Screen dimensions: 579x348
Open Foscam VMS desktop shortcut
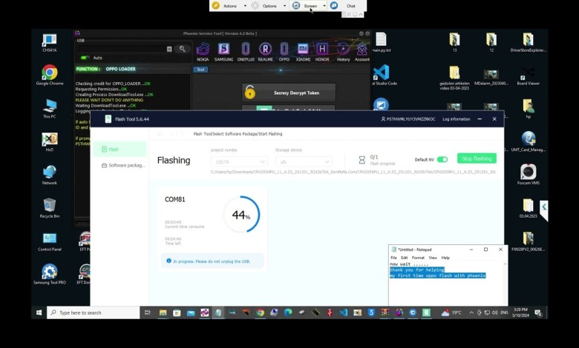pyautogui.click(x=528, y=175)
